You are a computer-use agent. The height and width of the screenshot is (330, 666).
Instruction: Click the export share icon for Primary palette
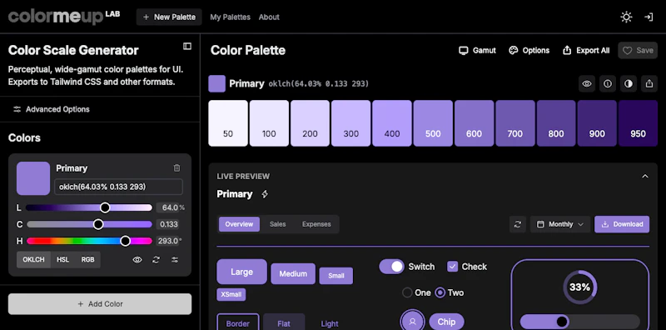click(649, 84)
